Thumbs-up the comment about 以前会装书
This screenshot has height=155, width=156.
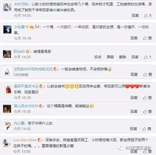(x=147, y=98)
